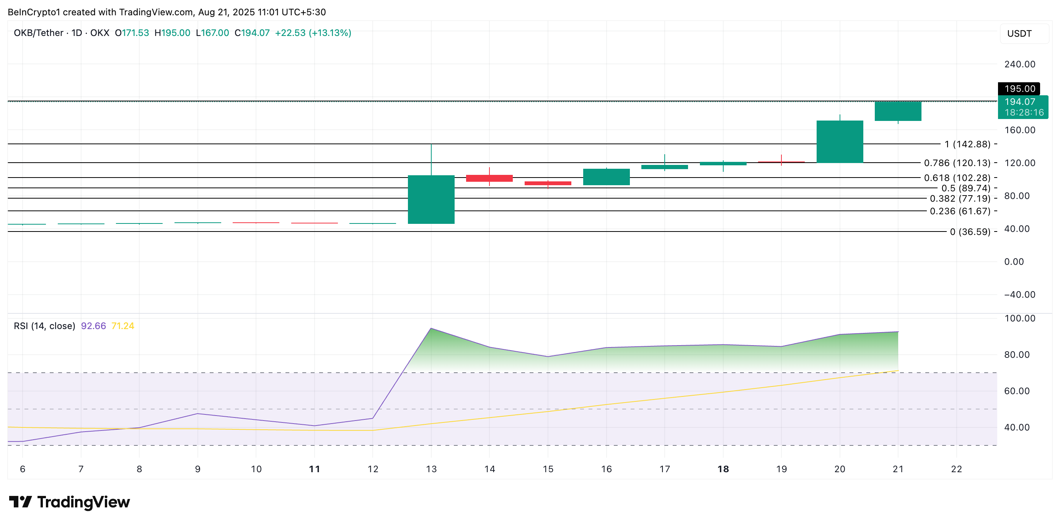Open the 1D timeframe selector
Viewport: 1060px width, 525px height.
point(76,33)
